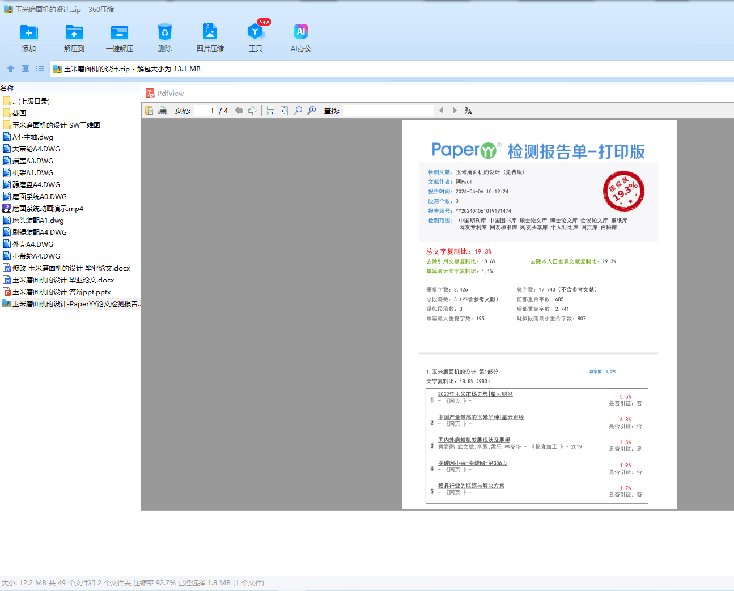Open source link 模具行业的瓶颈与解决方案
This screenshot has width=734, height=591.
tap(471, 486)
